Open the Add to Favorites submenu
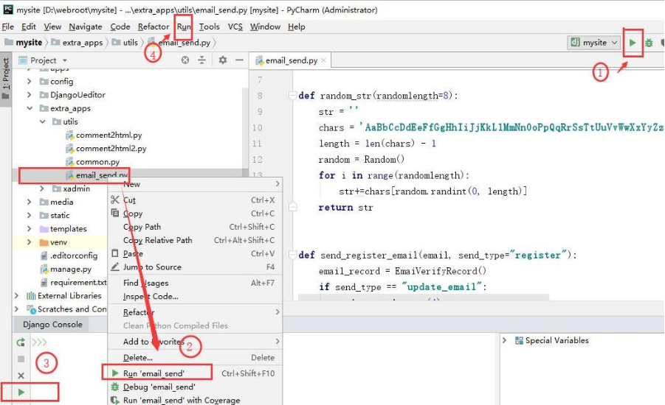The height and width of the screenshot is (405, 665). point(195,342)
